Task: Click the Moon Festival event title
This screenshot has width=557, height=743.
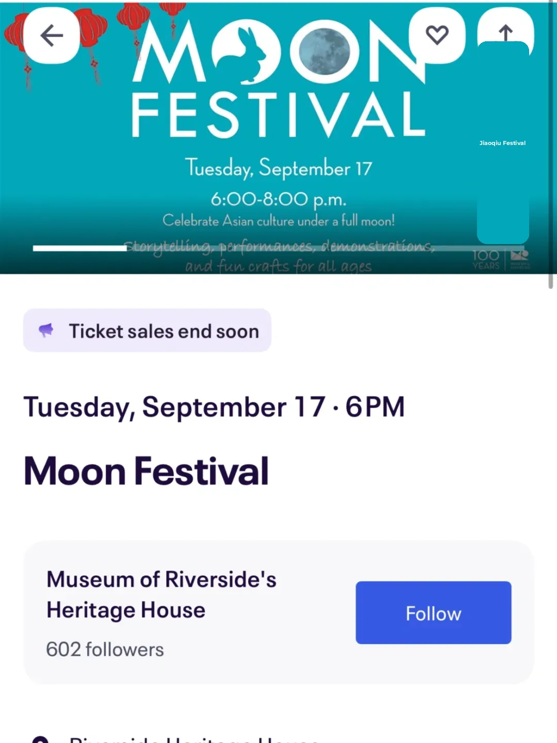Action: click(146, 470)
